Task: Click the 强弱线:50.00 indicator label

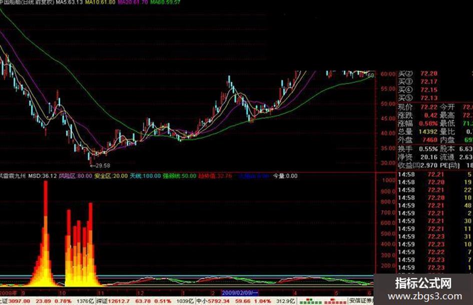Action: pos(180,176)
